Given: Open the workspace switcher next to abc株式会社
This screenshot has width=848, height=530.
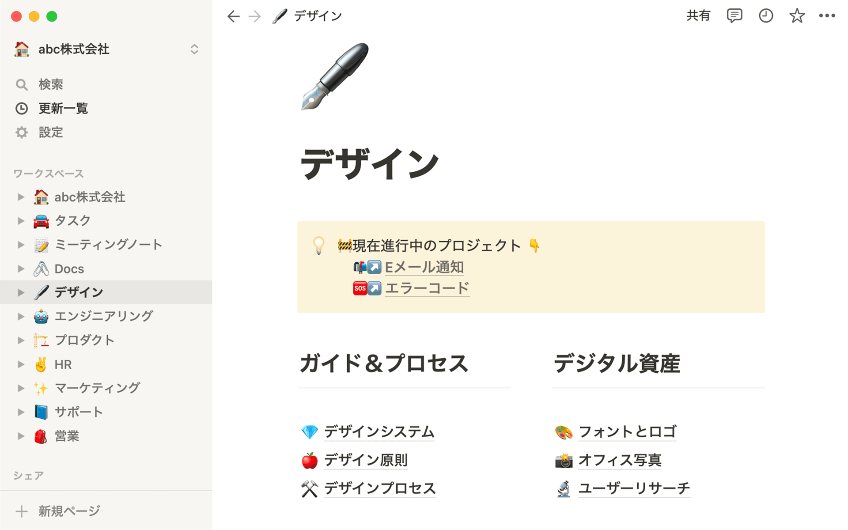Looking at the screenshot, I should coord(194,49).
